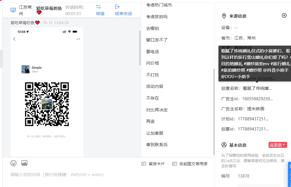Select quick phrase 问价格

[x=153, y=63]
